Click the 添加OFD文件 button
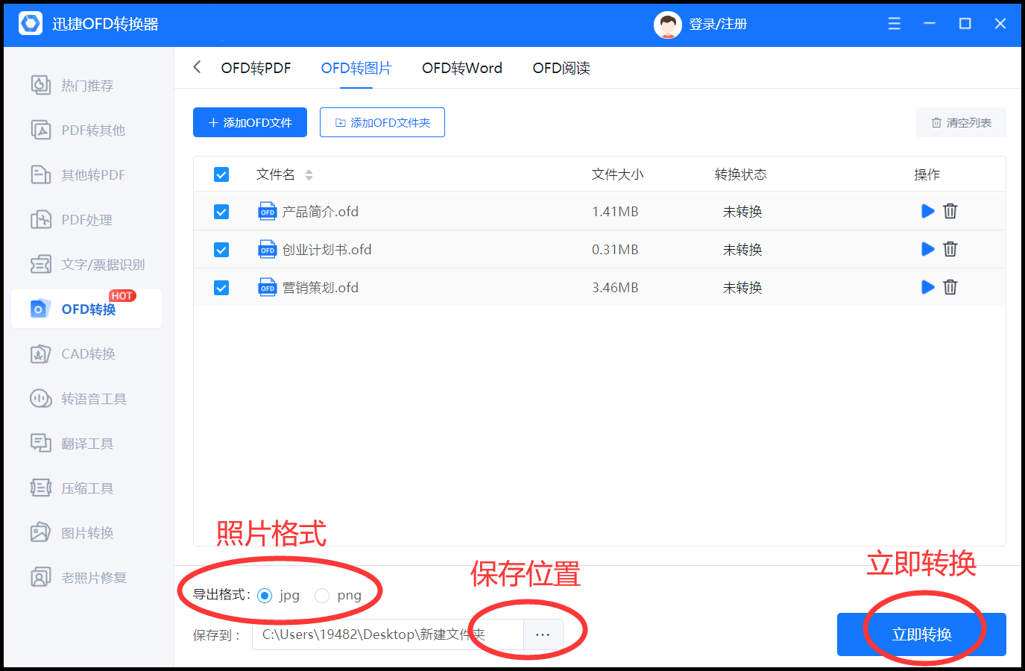 (250, 122)
